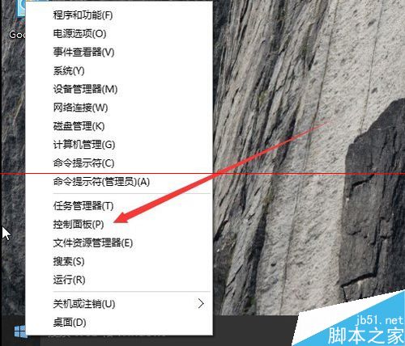This screenshot has width=405, height=346.
Task: Select 电源选项(O) menu entry
Action: (119, 34)
